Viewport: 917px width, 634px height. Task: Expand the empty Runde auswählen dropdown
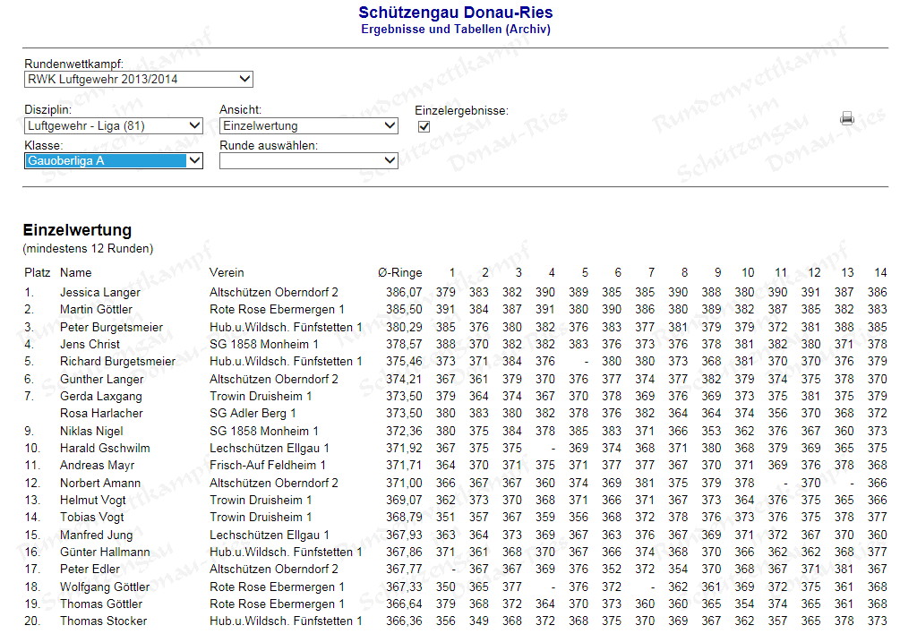tap(308, 160)
